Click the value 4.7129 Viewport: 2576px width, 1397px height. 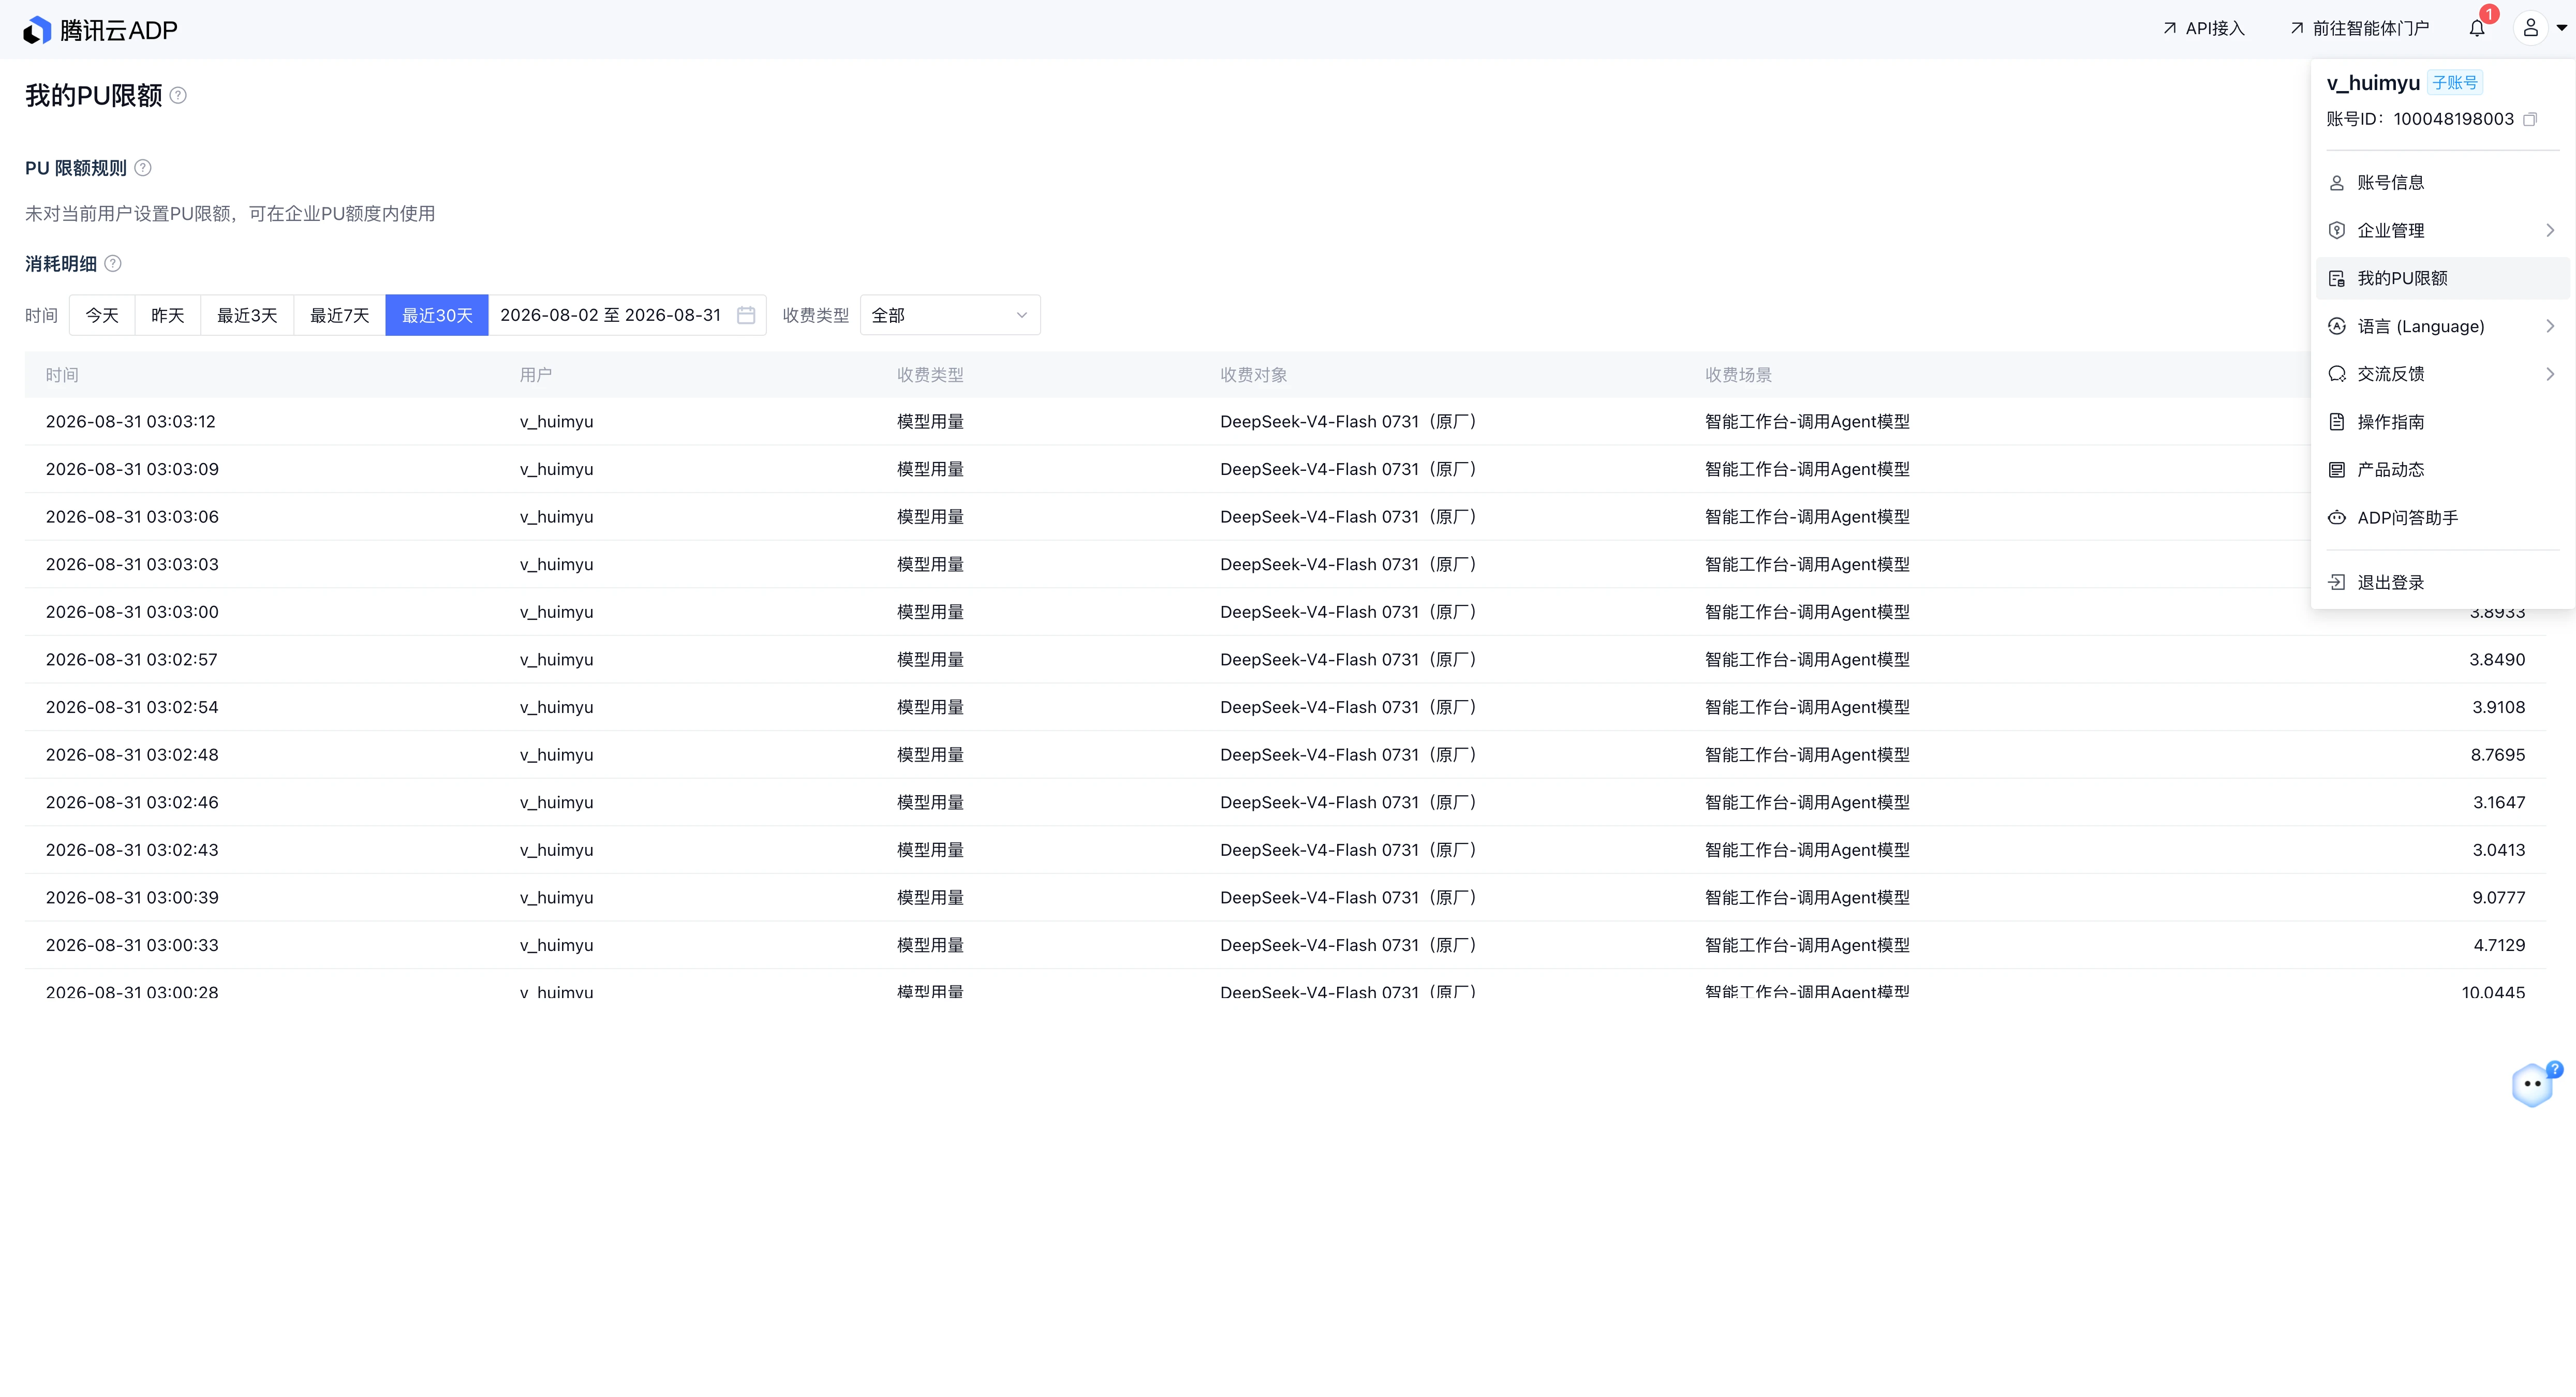pos(2499,945)
